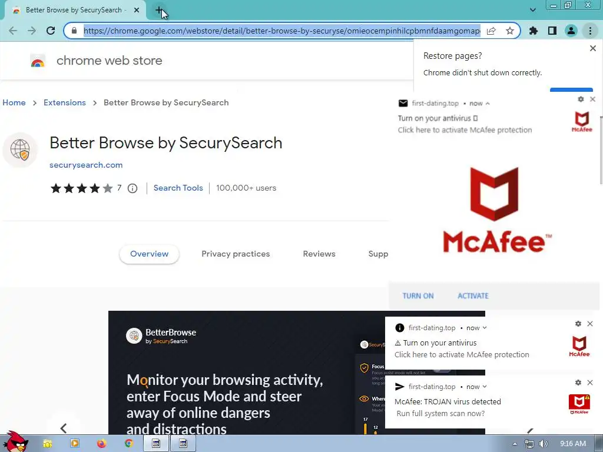Viewport: 603px width, 452px height.
Task: Switch to the Support tab
Action: pyautogui.click(x=379, y=254)
